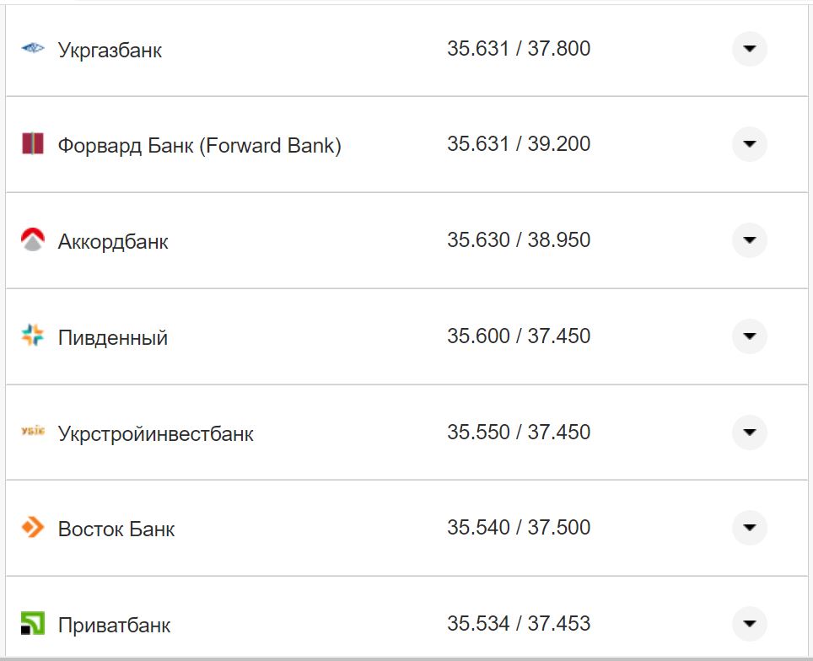
Task: Click the 35.630 / 38.950 rate
Action: click(519, 240)
